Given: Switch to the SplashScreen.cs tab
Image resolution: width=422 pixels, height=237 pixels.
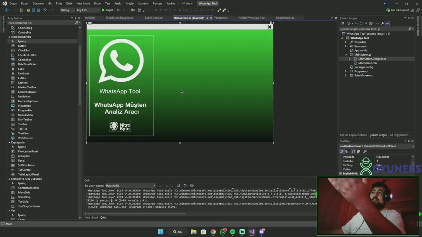Looking at the screenshot, I should [285, 18].
